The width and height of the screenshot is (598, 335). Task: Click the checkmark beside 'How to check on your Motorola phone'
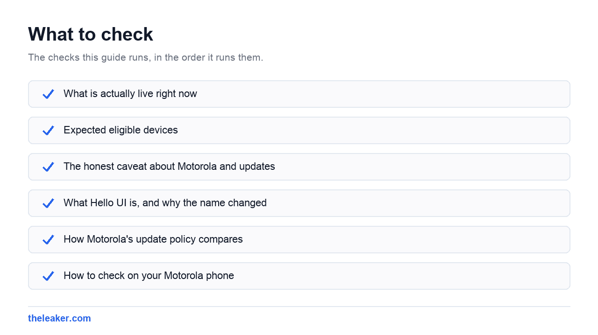tap(48, 276)
